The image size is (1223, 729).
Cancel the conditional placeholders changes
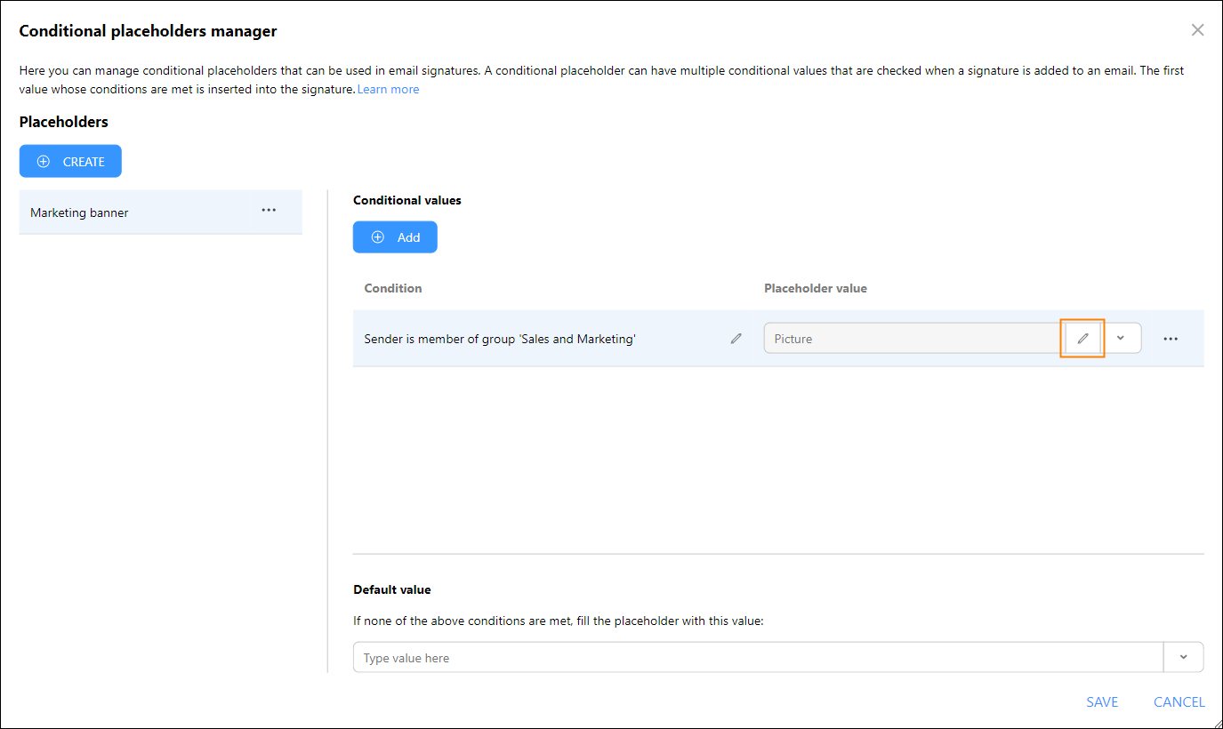pyautogui.click(x=1179, y=702)
